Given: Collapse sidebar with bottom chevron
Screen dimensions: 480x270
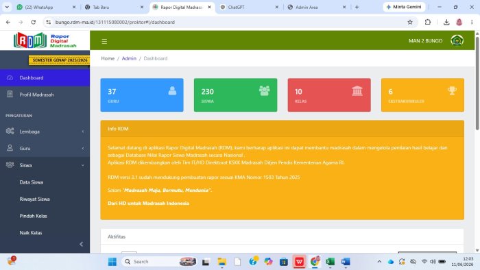Looking at the screenshot, I should tap(81, 244).
